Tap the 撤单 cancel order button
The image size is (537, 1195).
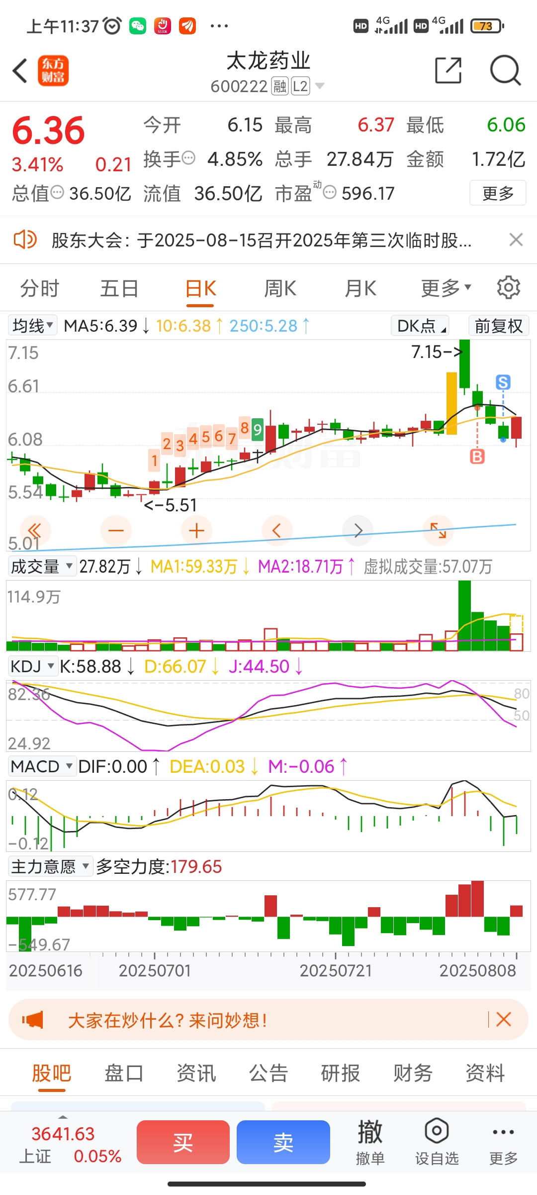point(370,1142)
